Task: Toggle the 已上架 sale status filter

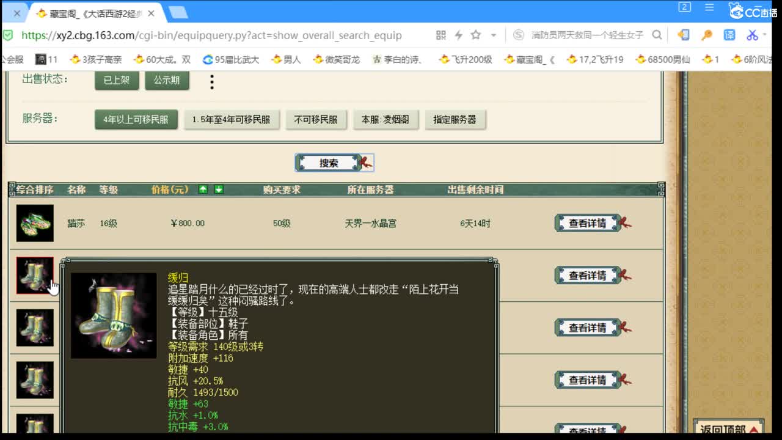Action: (117, 80)
